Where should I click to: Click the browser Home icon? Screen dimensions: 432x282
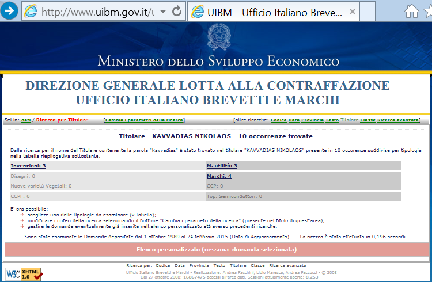pyautogui.click(x=411, y=12)
